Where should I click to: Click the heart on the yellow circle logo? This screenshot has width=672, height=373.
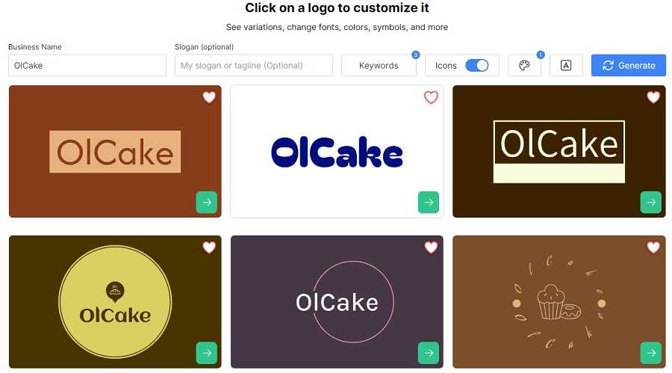pos(209,247)
